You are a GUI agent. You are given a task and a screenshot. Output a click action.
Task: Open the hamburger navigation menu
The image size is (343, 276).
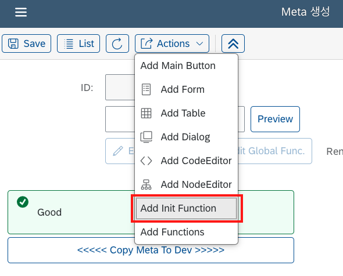[x=21, y=12]
